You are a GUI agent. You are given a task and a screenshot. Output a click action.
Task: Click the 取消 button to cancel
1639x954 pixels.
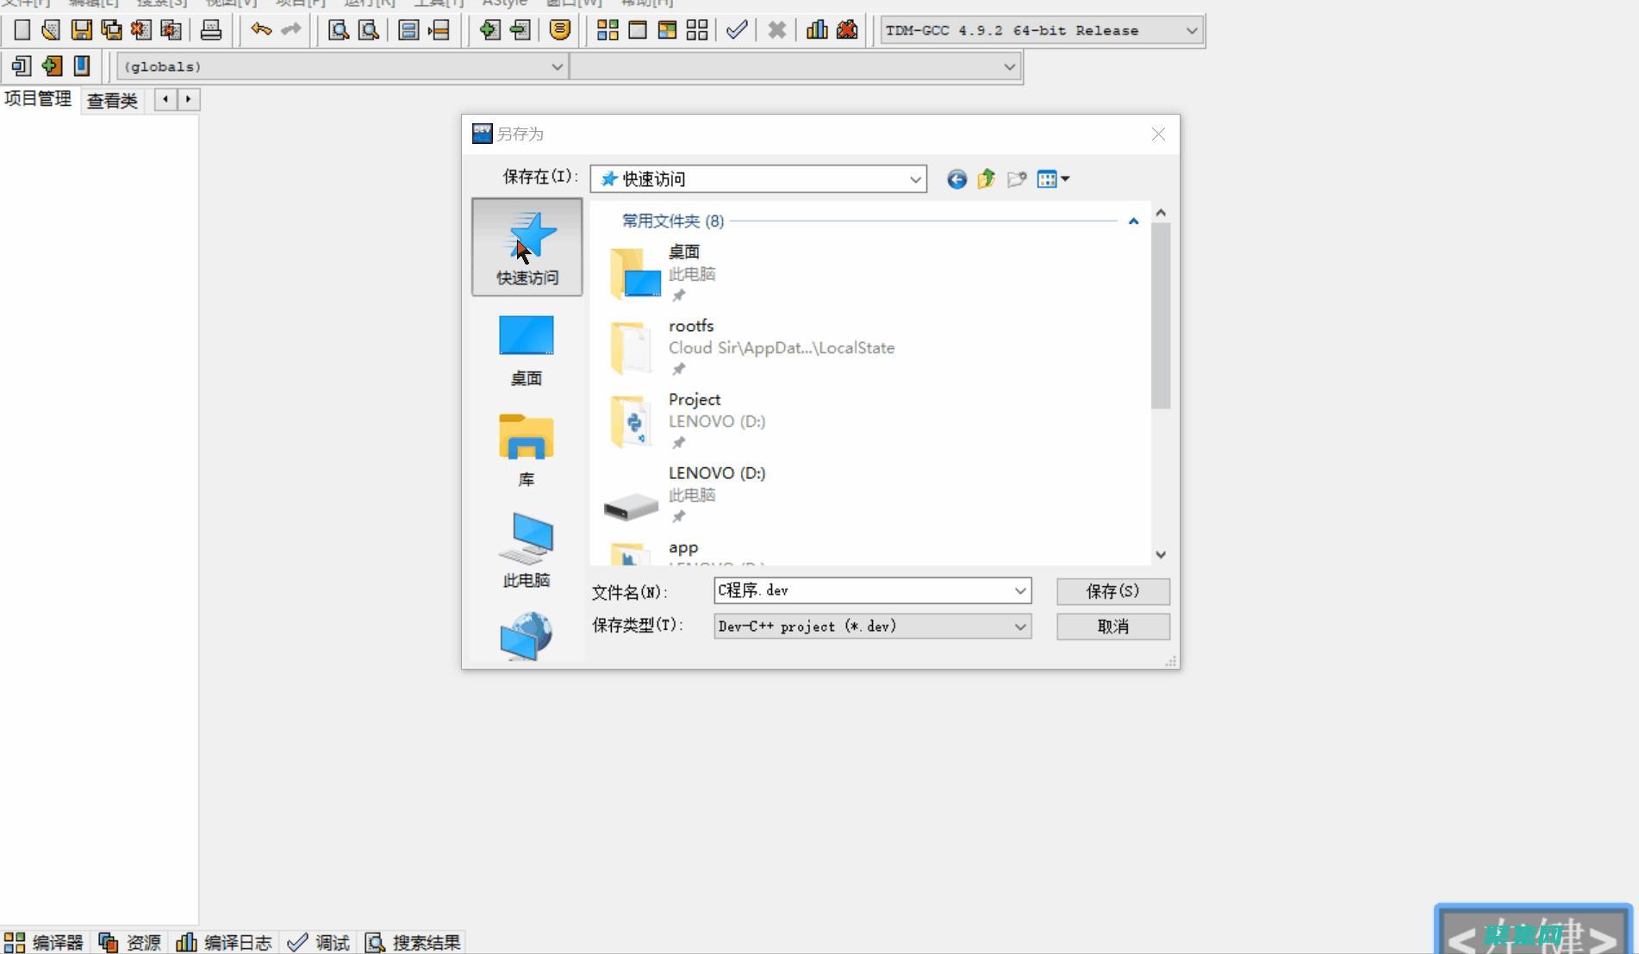coord(1112,627)
